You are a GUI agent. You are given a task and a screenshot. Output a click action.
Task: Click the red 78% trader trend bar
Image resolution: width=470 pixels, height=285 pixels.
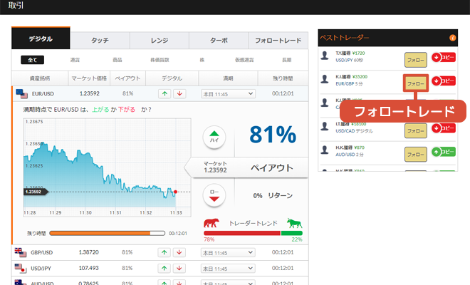(242, 233)
